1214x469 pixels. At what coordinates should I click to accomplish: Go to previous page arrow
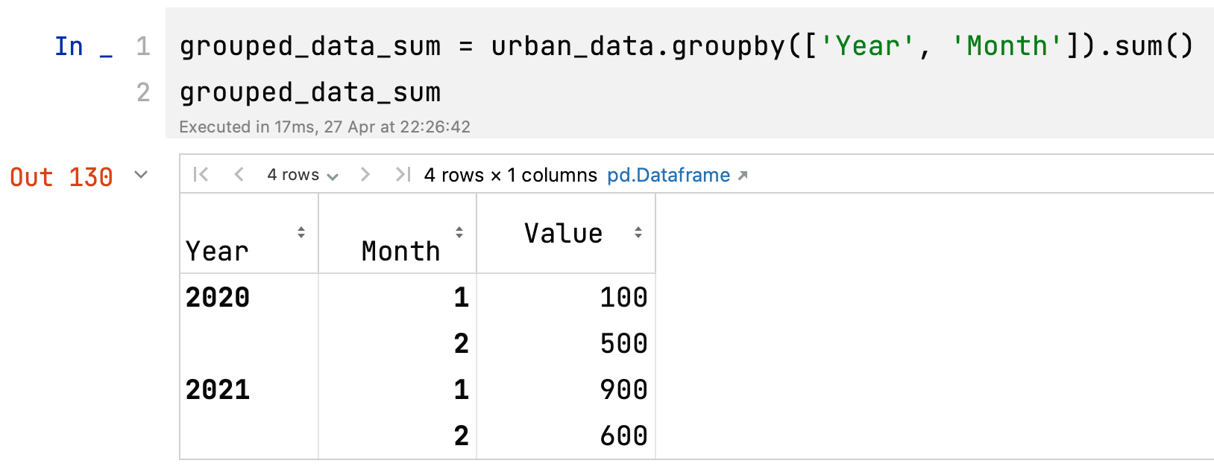tap(239, 175)
